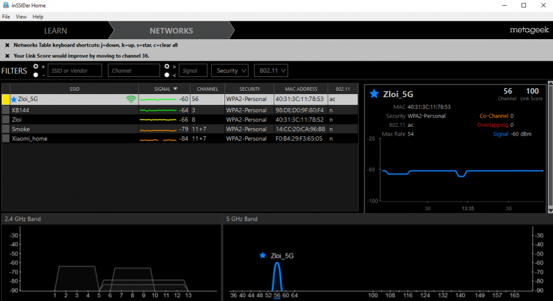553x301 pixels.
Task: Select the minus (exclude) SSID filter radio button
Action: click(x=35, y=75)
